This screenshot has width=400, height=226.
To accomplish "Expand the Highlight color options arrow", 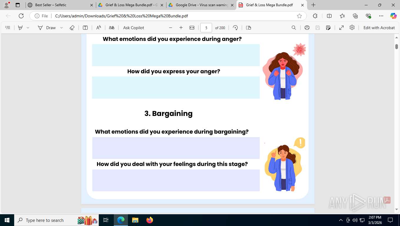I will pyautogui.click(x=28, y=28).
